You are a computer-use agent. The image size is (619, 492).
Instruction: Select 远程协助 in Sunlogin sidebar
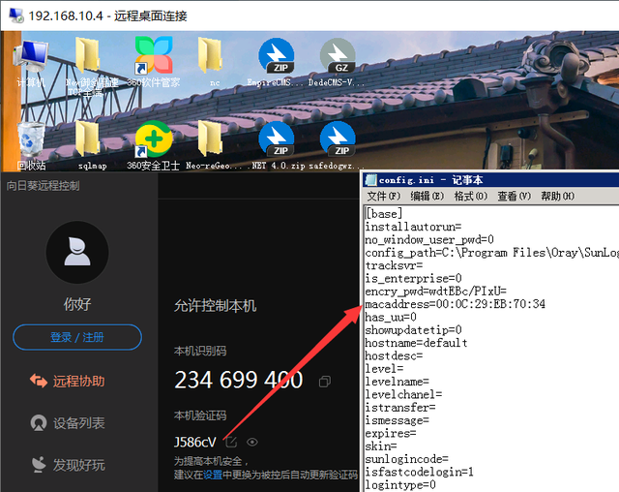[x=67, y=381]
